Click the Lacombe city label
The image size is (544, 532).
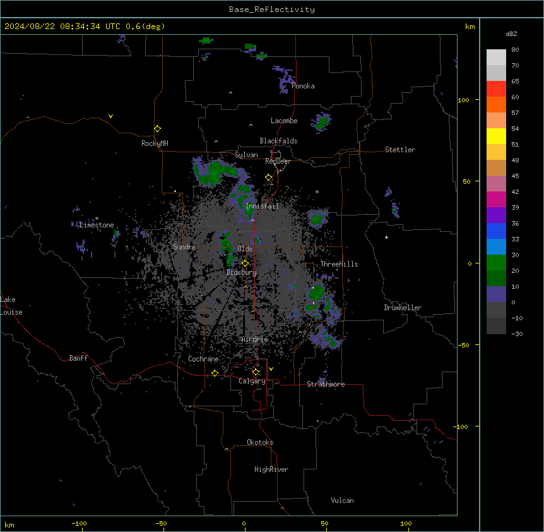284,121
